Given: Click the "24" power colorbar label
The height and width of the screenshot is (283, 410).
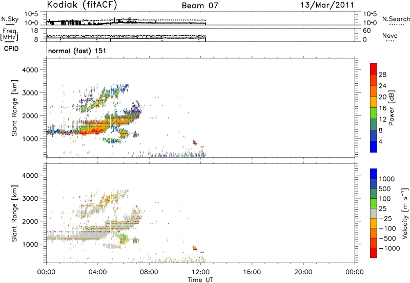Looking at the screenshot, I should tap(382, 86).
